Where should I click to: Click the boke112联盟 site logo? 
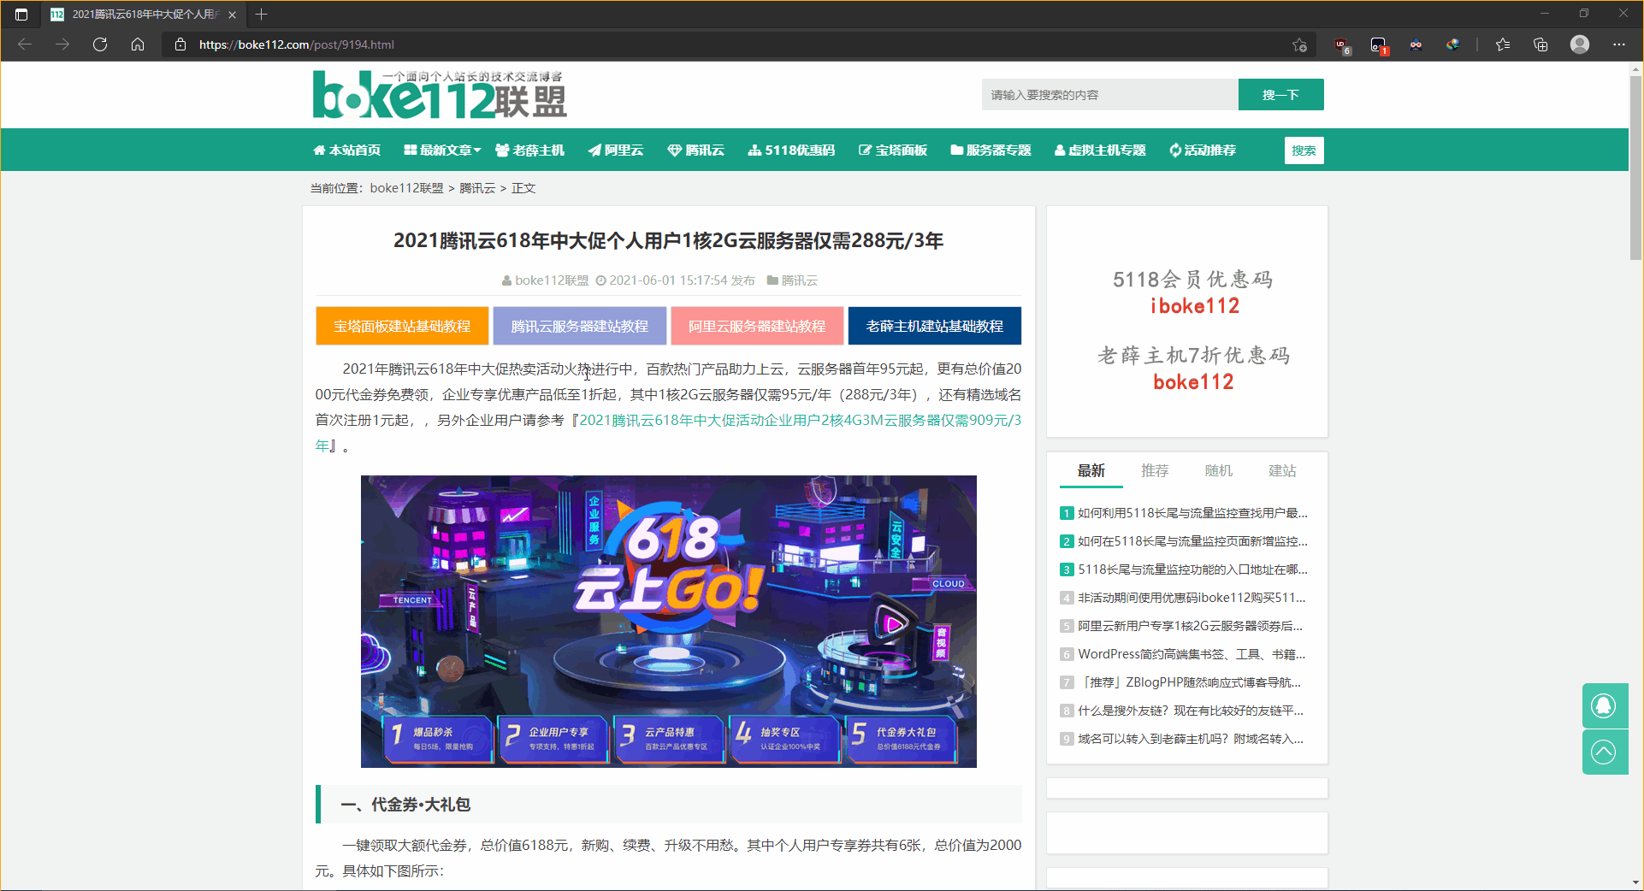click(x=440, y=94)
